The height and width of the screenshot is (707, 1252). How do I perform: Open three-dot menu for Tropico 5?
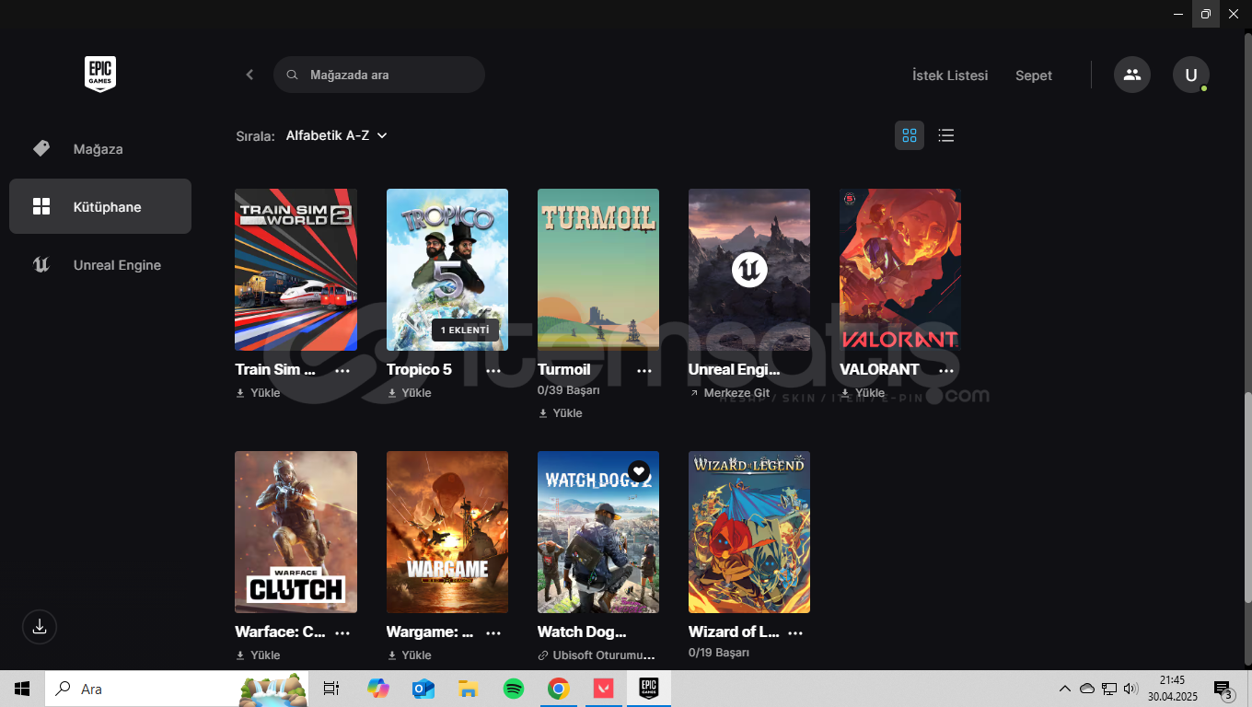pos(493,370)
